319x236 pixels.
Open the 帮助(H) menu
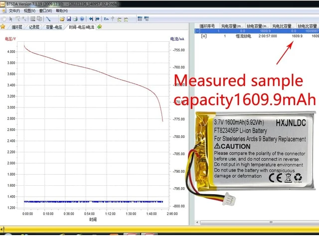[62, 11]
